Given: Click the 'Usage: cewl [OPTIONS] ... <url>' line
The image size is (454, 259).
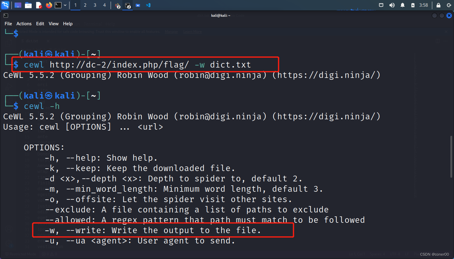Looking at the screenshot, I should coord(83,127).
